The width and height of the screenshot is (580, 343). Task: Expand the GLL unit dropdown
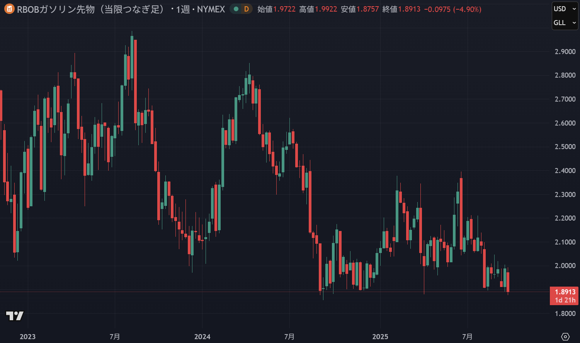coord(565,23)
